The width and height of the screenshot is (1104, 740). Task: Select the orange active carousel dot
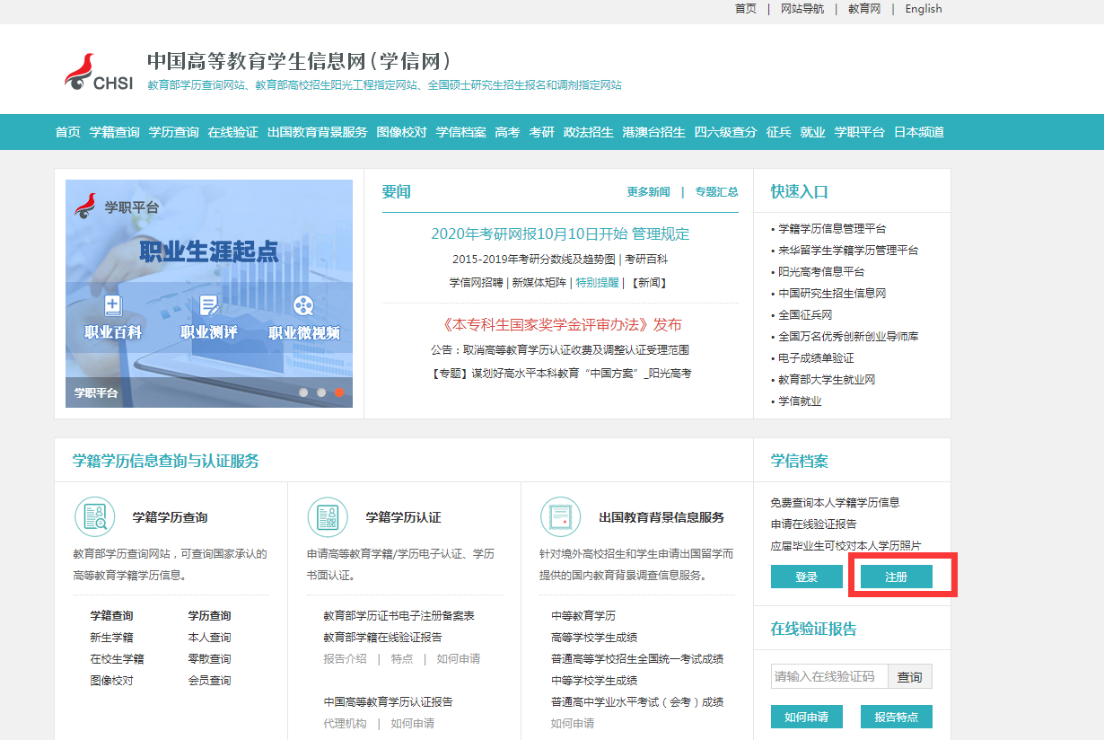[339, 392]
